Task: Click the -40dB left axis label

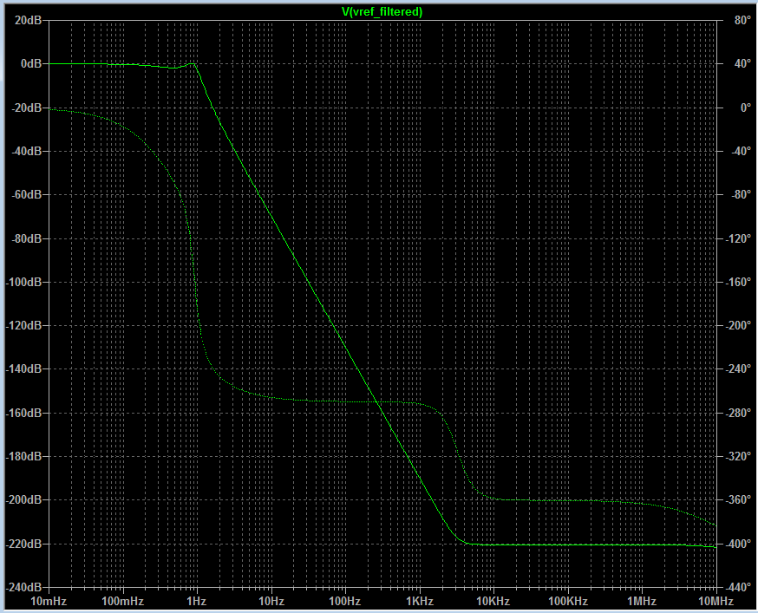Action: (26, 152)
